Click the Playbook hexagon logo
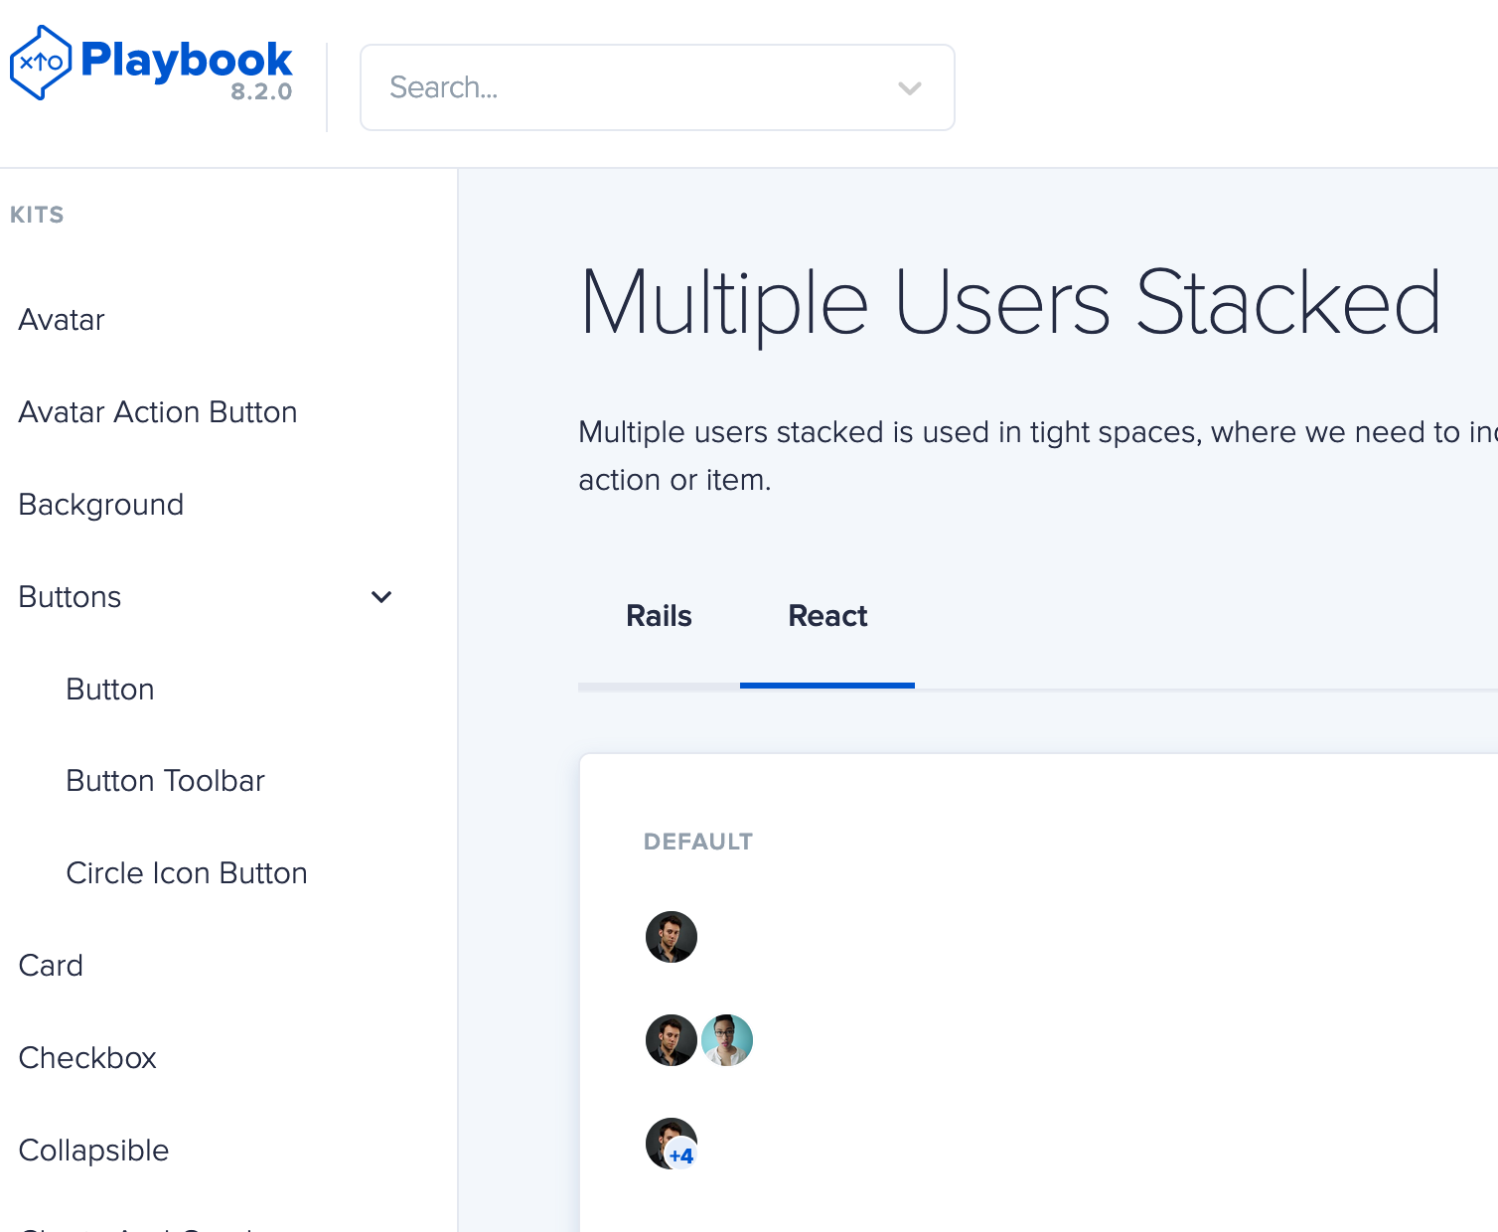This screenshot has width=1498, height=1232. [x=40, y=61]
